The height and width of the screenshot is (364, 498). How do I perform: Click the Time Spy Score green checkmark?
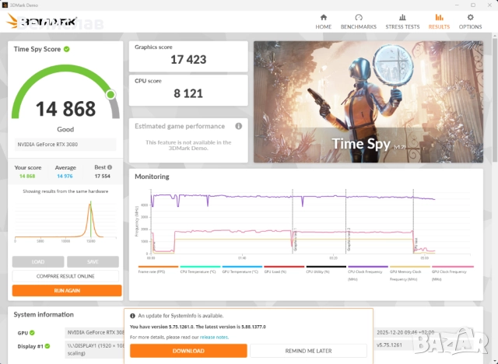[67, 49]
